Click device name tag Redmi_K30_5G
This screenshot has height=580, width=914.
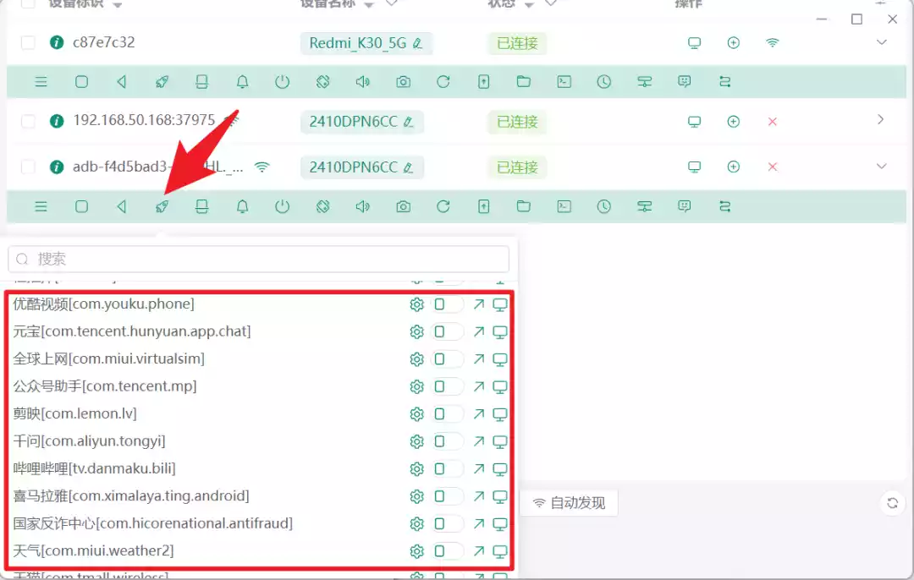click(x=366, y=43)
